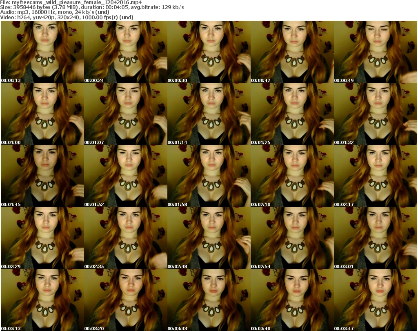Select the thumbnail frame stamped 00:00:13
The width and height of the screenshot is (418, 331).
[42, 52]
